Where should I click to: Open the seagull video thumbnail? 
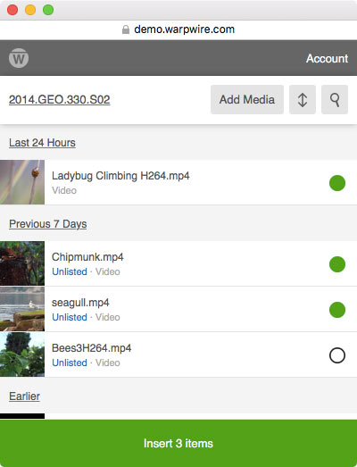tap(22, 309)
